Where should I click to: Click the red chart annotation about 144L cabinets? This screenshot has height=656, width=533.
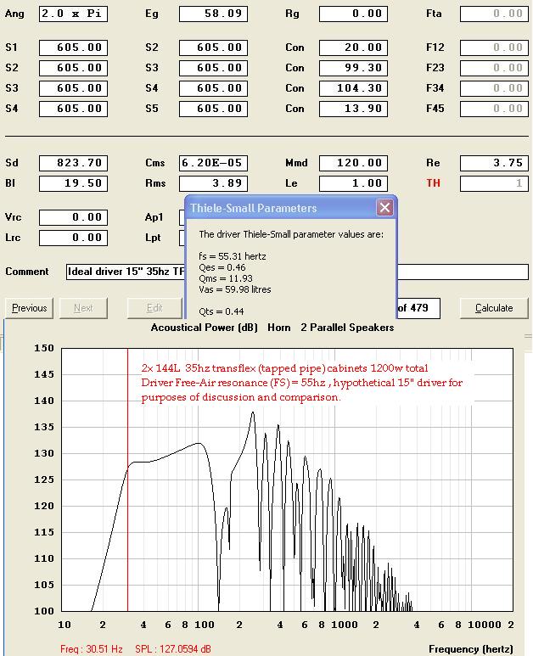tap(302, 383)
